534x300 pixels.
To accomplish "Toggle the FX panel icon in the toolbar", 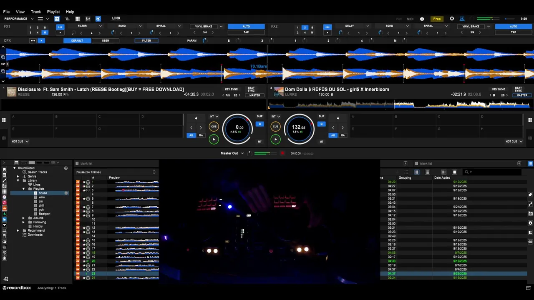I will point(57,19).
